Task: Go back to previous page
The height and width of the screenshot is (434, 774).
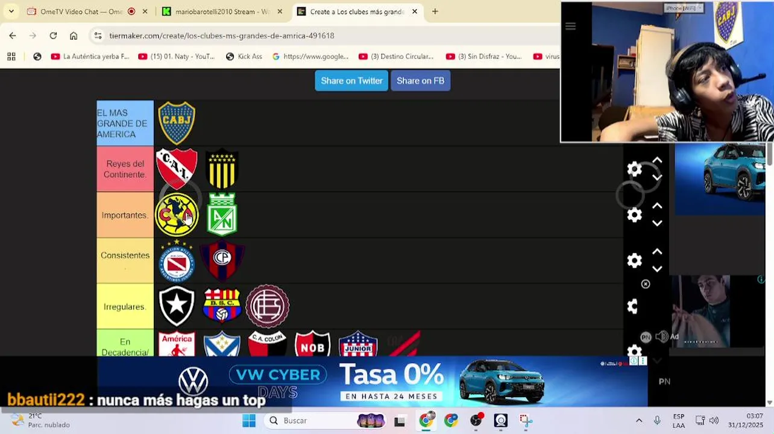Action: (x=13, y=36)
